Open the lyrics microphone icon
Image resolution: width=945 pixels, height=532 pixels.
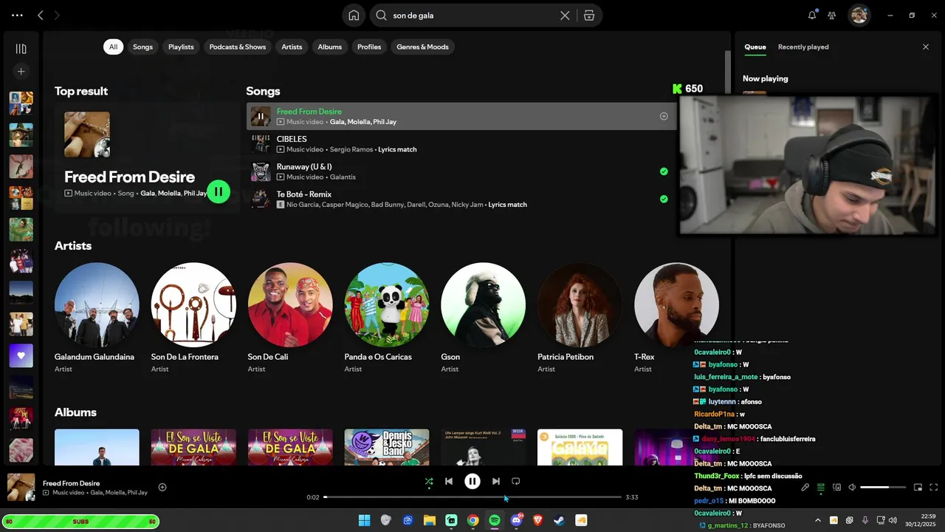pos(805,488)
